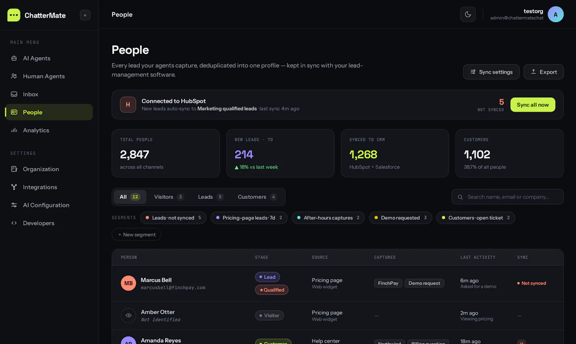576x344 pixels.
Task: Click the Sync settings button
Action: [x=491, y=72]
